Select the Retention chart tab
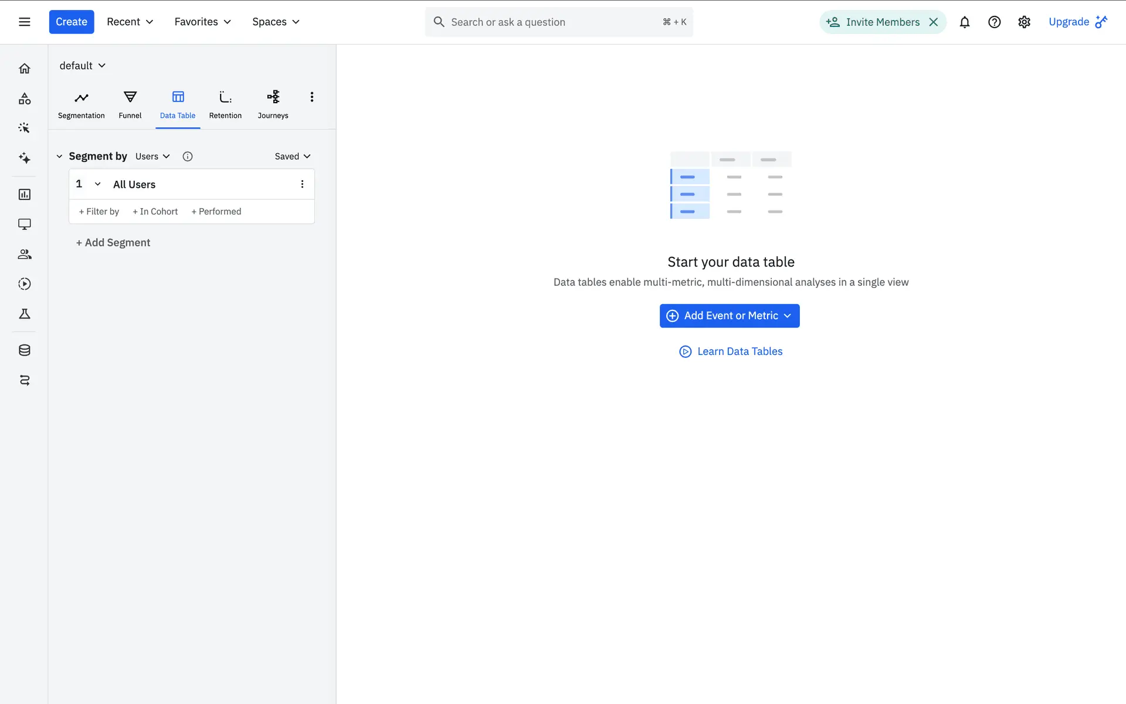This screenshot has height=704, width=1126. [225, 104]
